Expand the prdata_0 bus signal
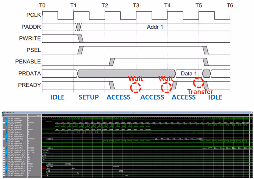This screenshot has height=179, width=254. [4, 139]
